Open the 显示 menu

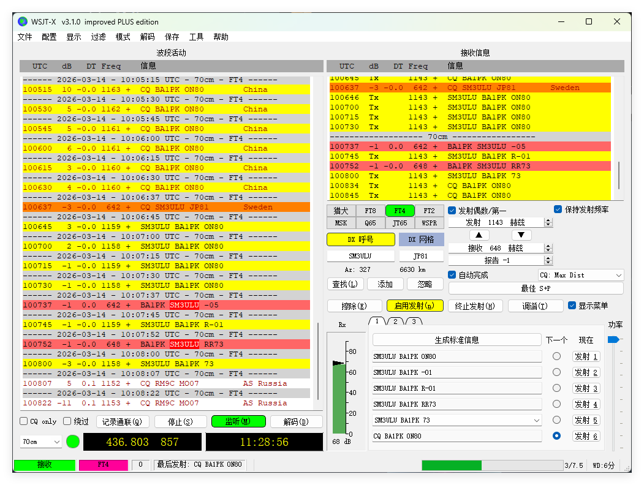click(x=74, y=37)
